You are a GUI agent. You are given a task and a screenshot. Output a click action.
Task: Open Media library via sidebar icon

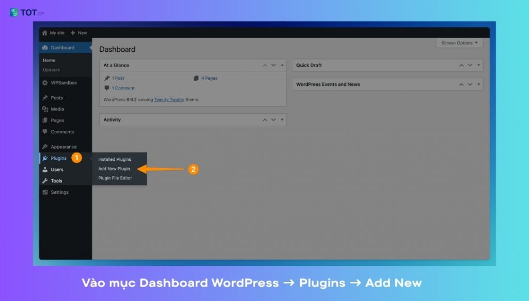45,109
